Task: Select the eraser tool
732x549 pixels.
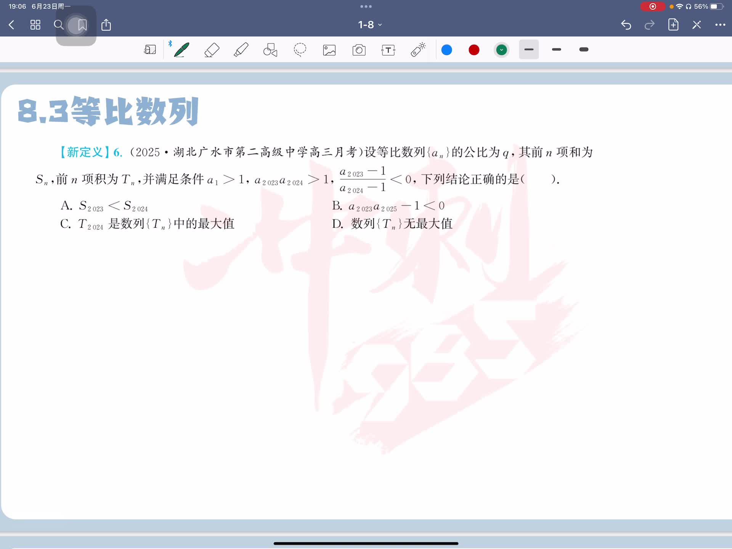Action: point(212,50)
